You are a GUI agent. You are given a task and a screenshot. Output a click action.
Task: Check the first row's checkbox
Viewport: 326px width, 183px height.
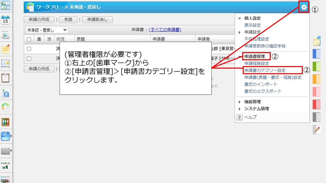point(29,49)
